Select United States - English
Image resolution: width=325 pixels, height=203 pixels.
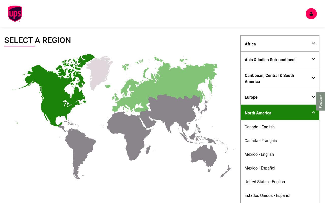click(x=265, y=182)
